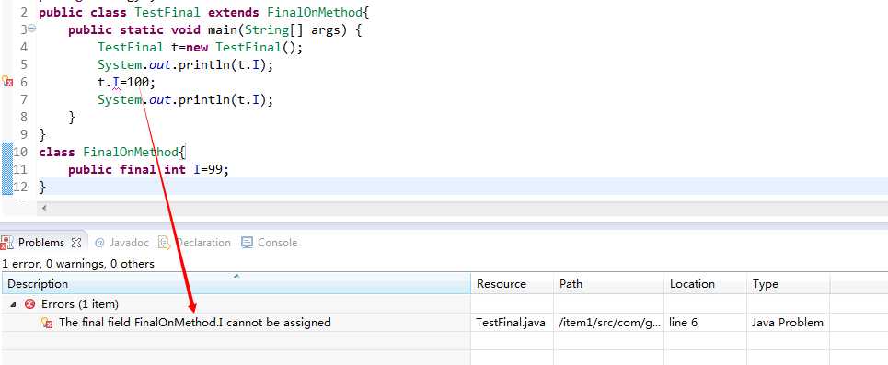
Task: Click the Declaration tab icon
Action: (165, 243)
